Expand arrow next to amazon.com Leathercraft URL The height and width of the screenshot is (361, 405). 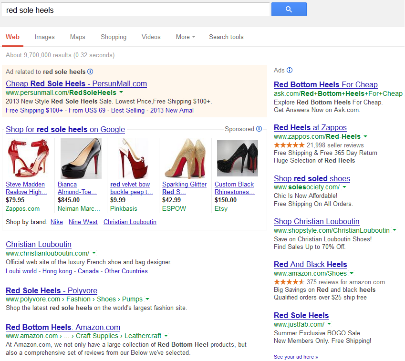166,335
